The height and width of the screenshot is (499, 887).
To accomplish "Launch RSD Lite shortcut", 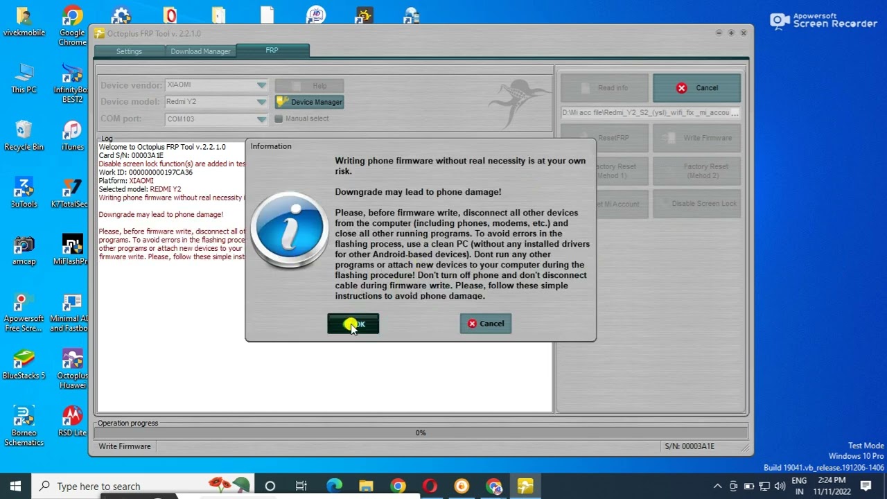I will coord(72,422).
